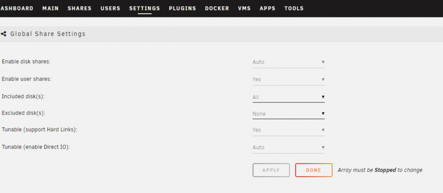
Task: Click the Global Share Settings heading
Action: coord(48,34)
